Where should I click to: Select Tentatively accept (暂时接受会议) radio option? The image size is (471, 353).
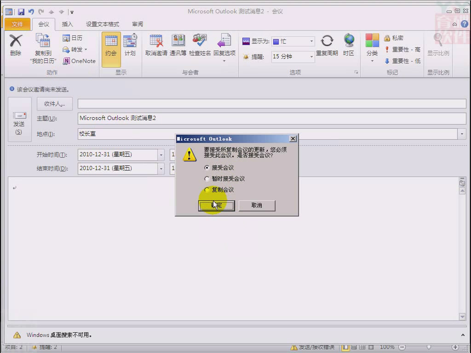207,179
